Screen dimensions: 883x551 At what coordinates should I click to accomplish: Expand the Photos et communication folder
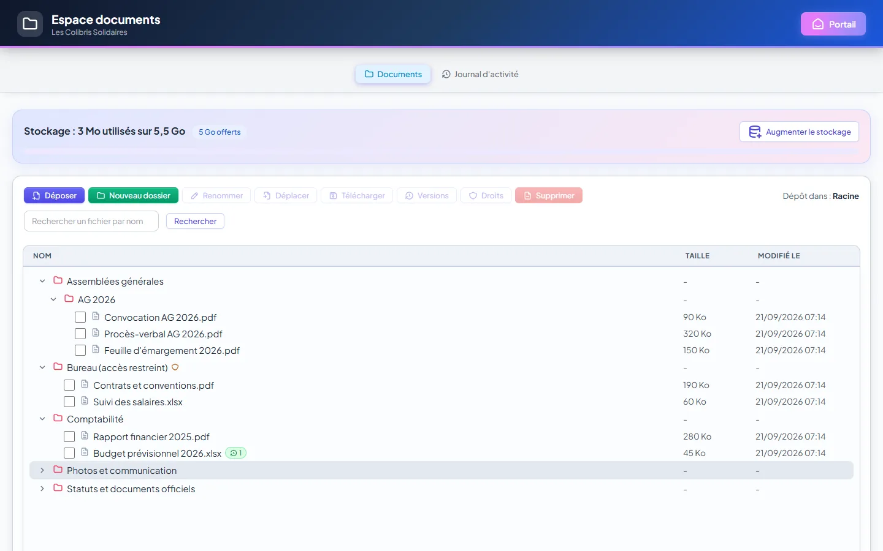tap(42, 470)
